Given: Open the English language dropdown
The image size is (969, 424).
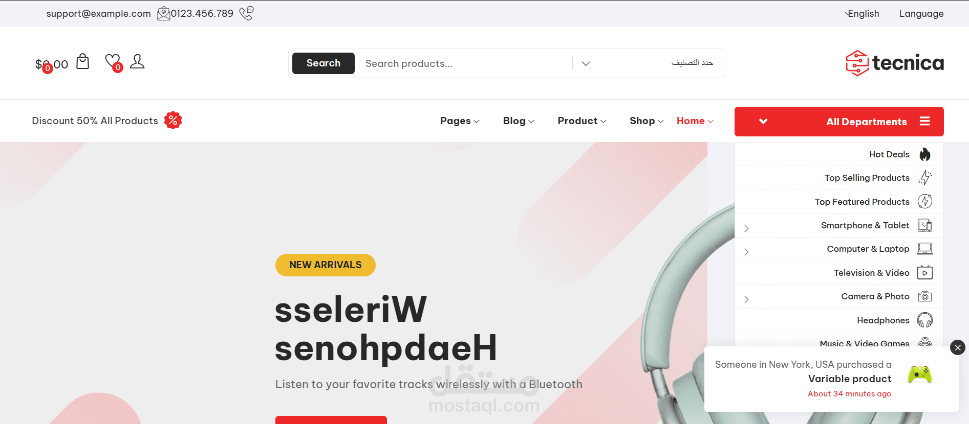Looking at the screenshot, I should coord(862,14).
